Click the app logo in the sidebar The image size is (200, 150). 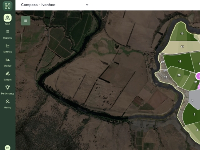(x=7, y=6)
